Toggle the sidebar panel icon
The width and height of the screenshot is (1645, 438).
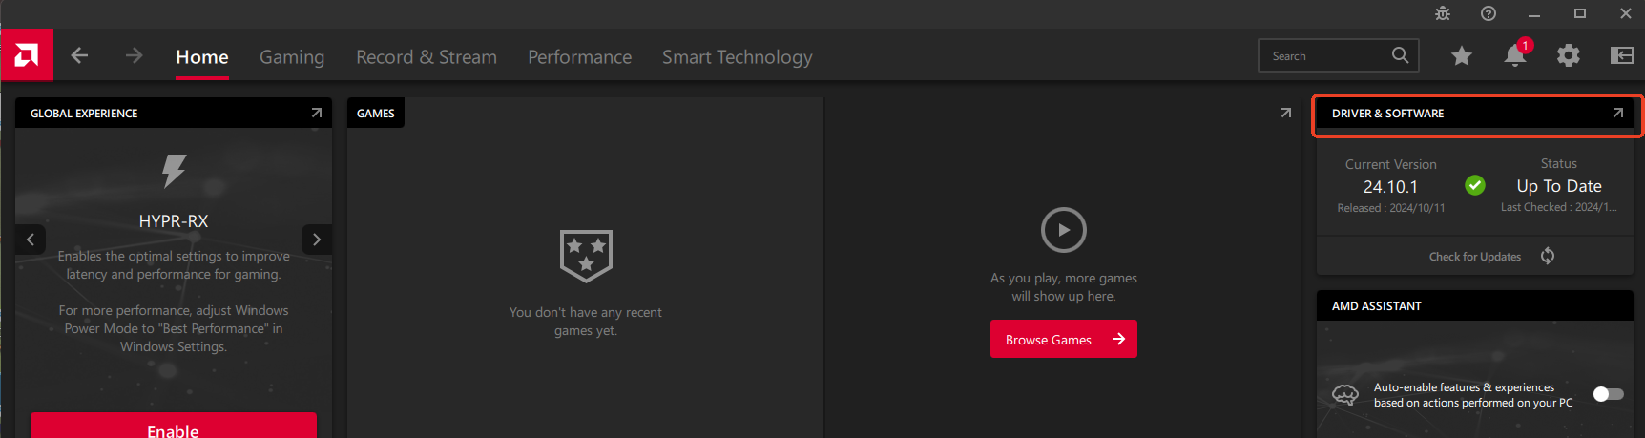pos(1622,55)
